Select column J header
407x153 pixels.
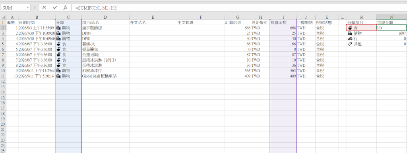(x=306, y=17)
